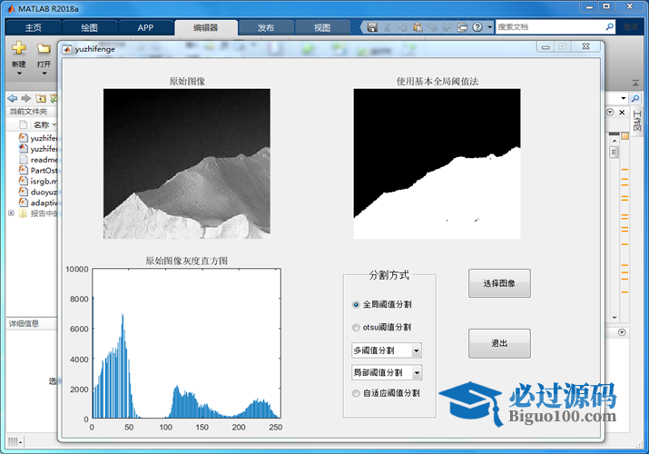649x454 pixels.
Task: Click the black and white thresholded result image
Action: tap(437, 163)
